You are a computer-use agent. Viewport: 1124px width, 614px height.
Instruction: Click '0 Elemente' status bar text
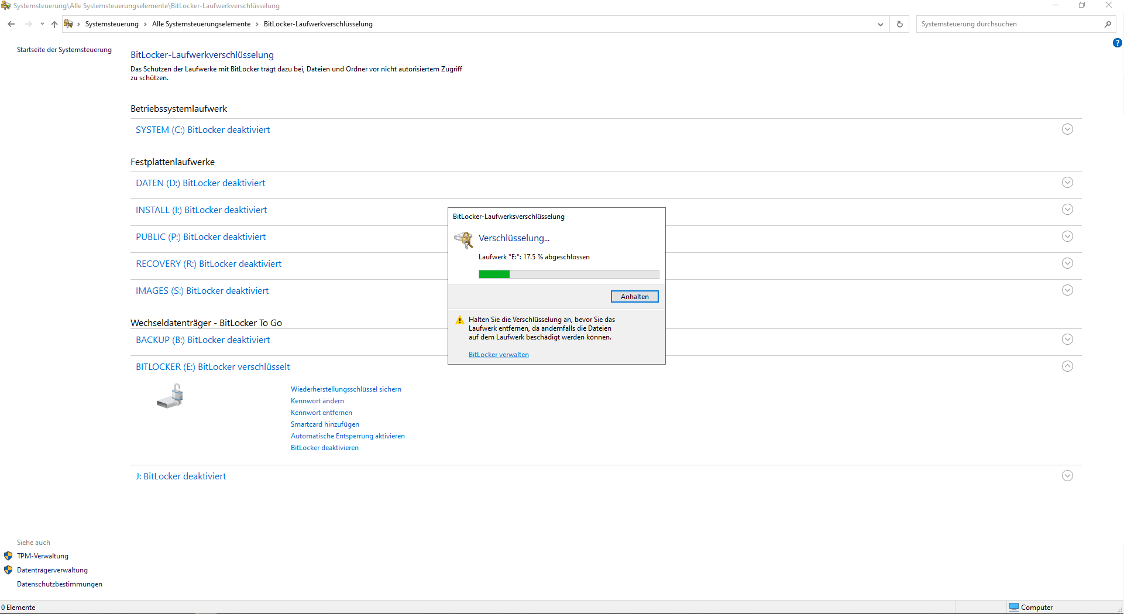point(18,608)
